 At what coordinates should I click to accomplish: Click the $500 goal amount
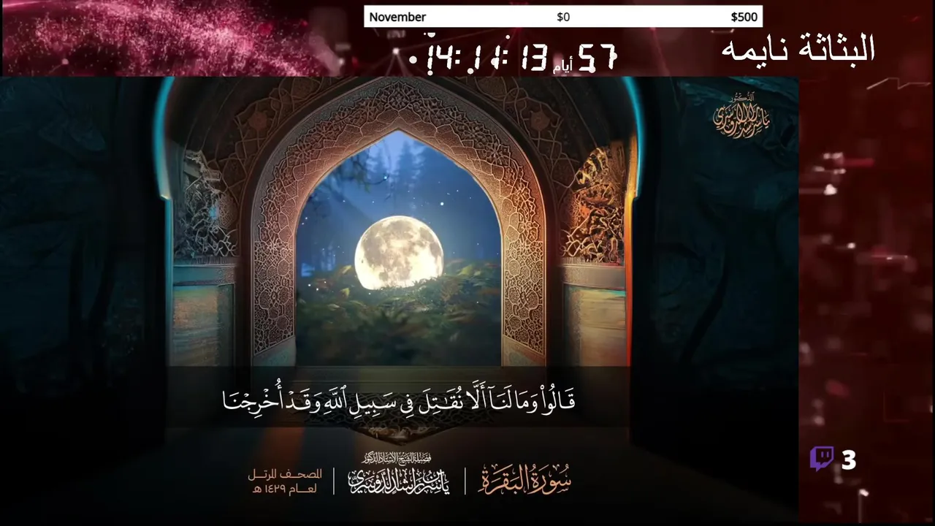(x=744, y=17)
